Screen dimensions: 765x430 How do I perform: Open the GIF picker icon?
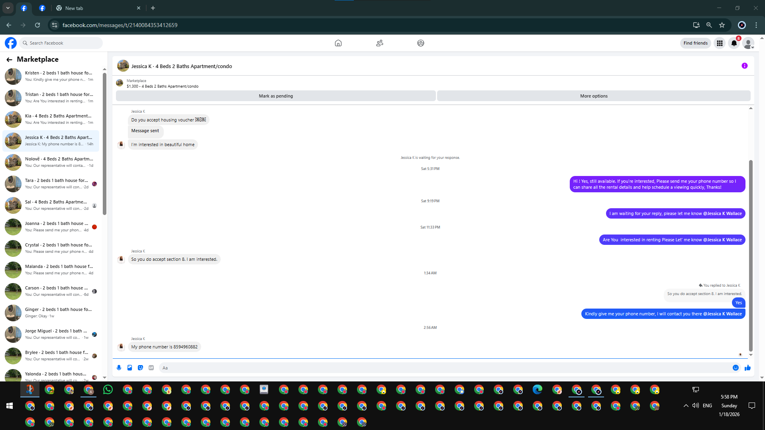(x=151, y=368)
